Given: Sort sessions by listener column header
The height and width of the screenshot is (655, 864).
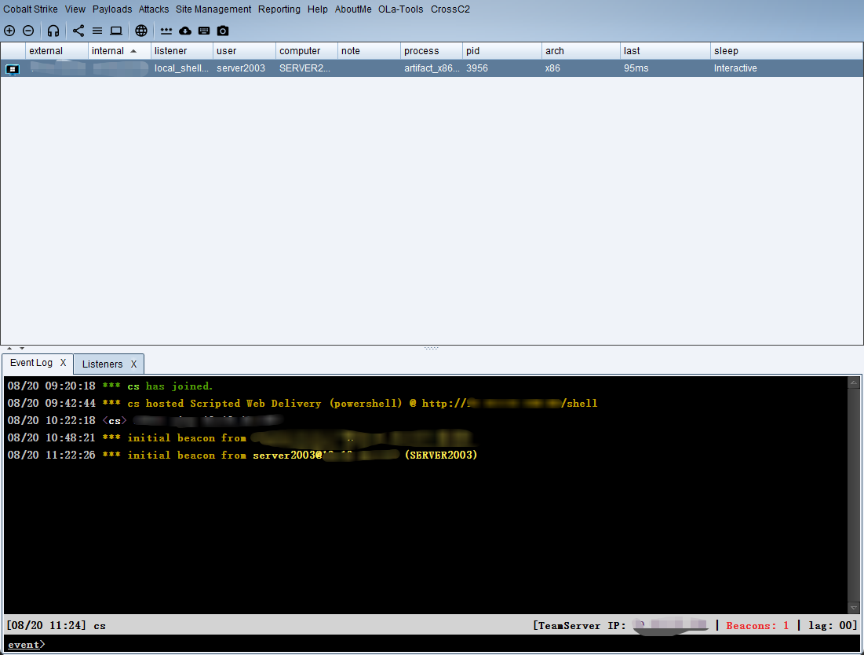Looking at the screenshot, I should click(x=182, y=51).
